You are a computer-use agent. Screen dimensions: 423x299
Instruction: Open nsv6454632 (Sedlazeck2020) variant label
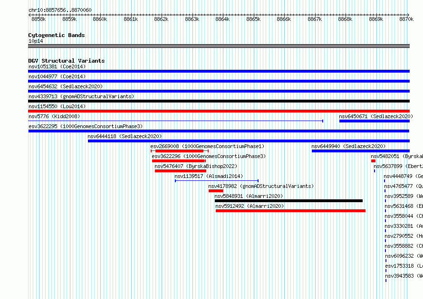tap(66, 86)
